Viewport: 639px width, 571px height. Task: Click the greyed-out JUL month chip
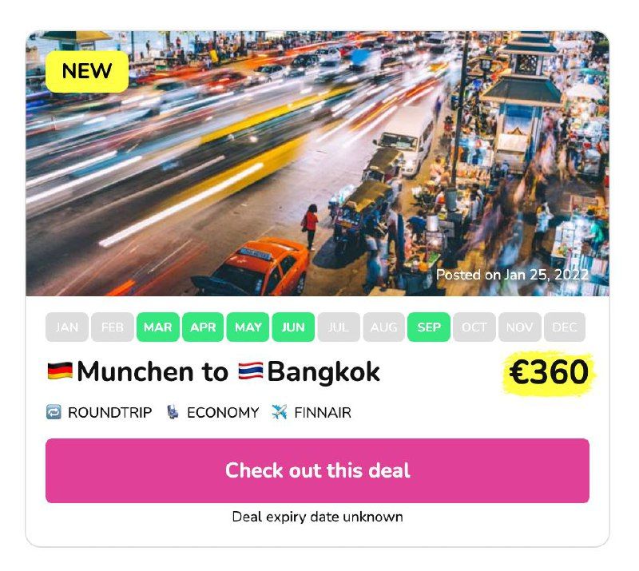click(338, 327)
